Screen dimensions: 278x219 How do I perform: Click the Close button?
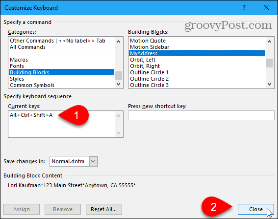pos(255,209)
